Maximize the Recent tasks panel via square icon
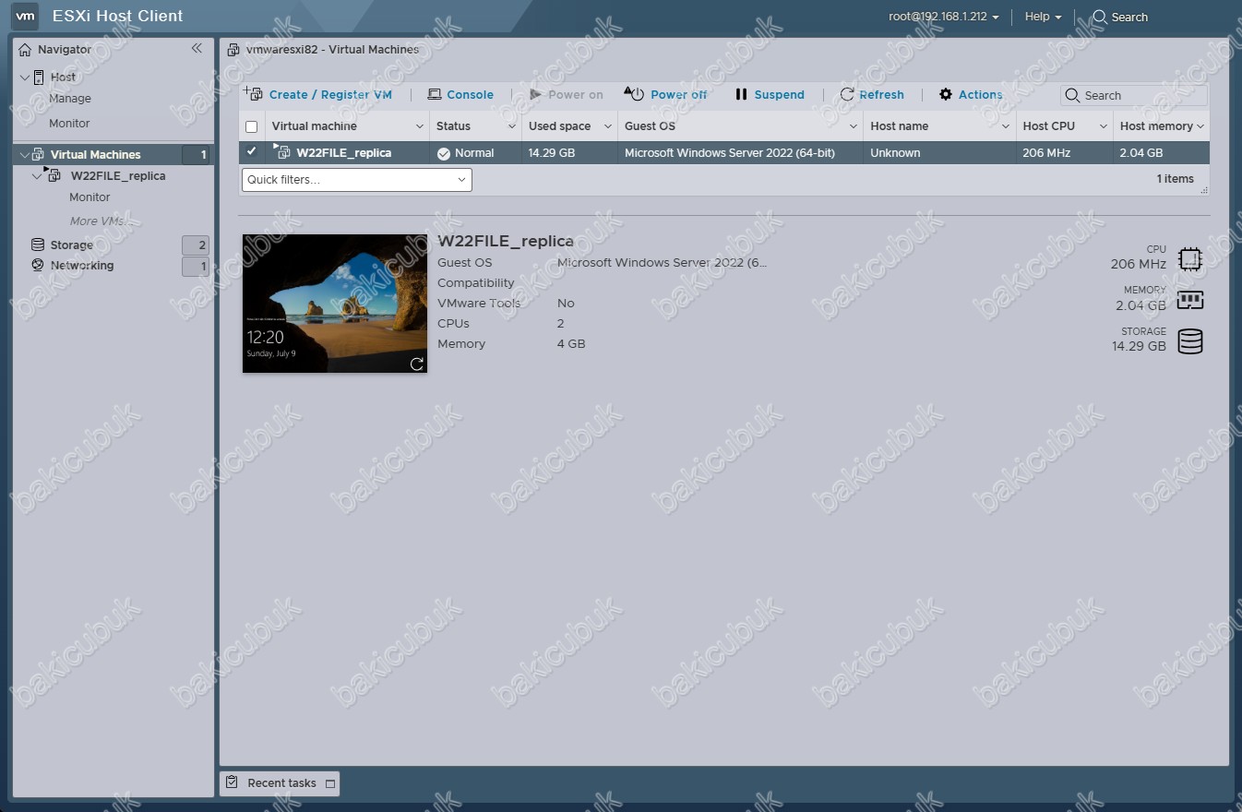The width and height of the screenshot is (1242, 812). (330, 783)
